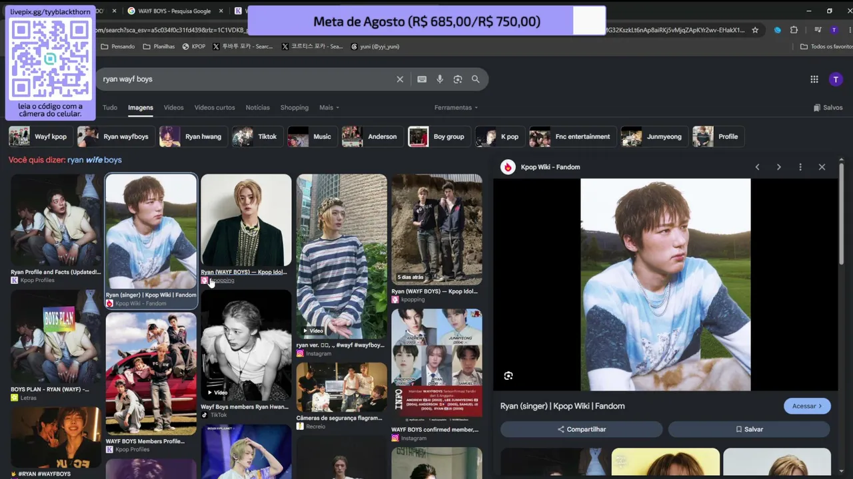853x479 pixels.
Task: Switch to the WAYF BOYS Pesquisa Google browser tab
Action: 175,11
